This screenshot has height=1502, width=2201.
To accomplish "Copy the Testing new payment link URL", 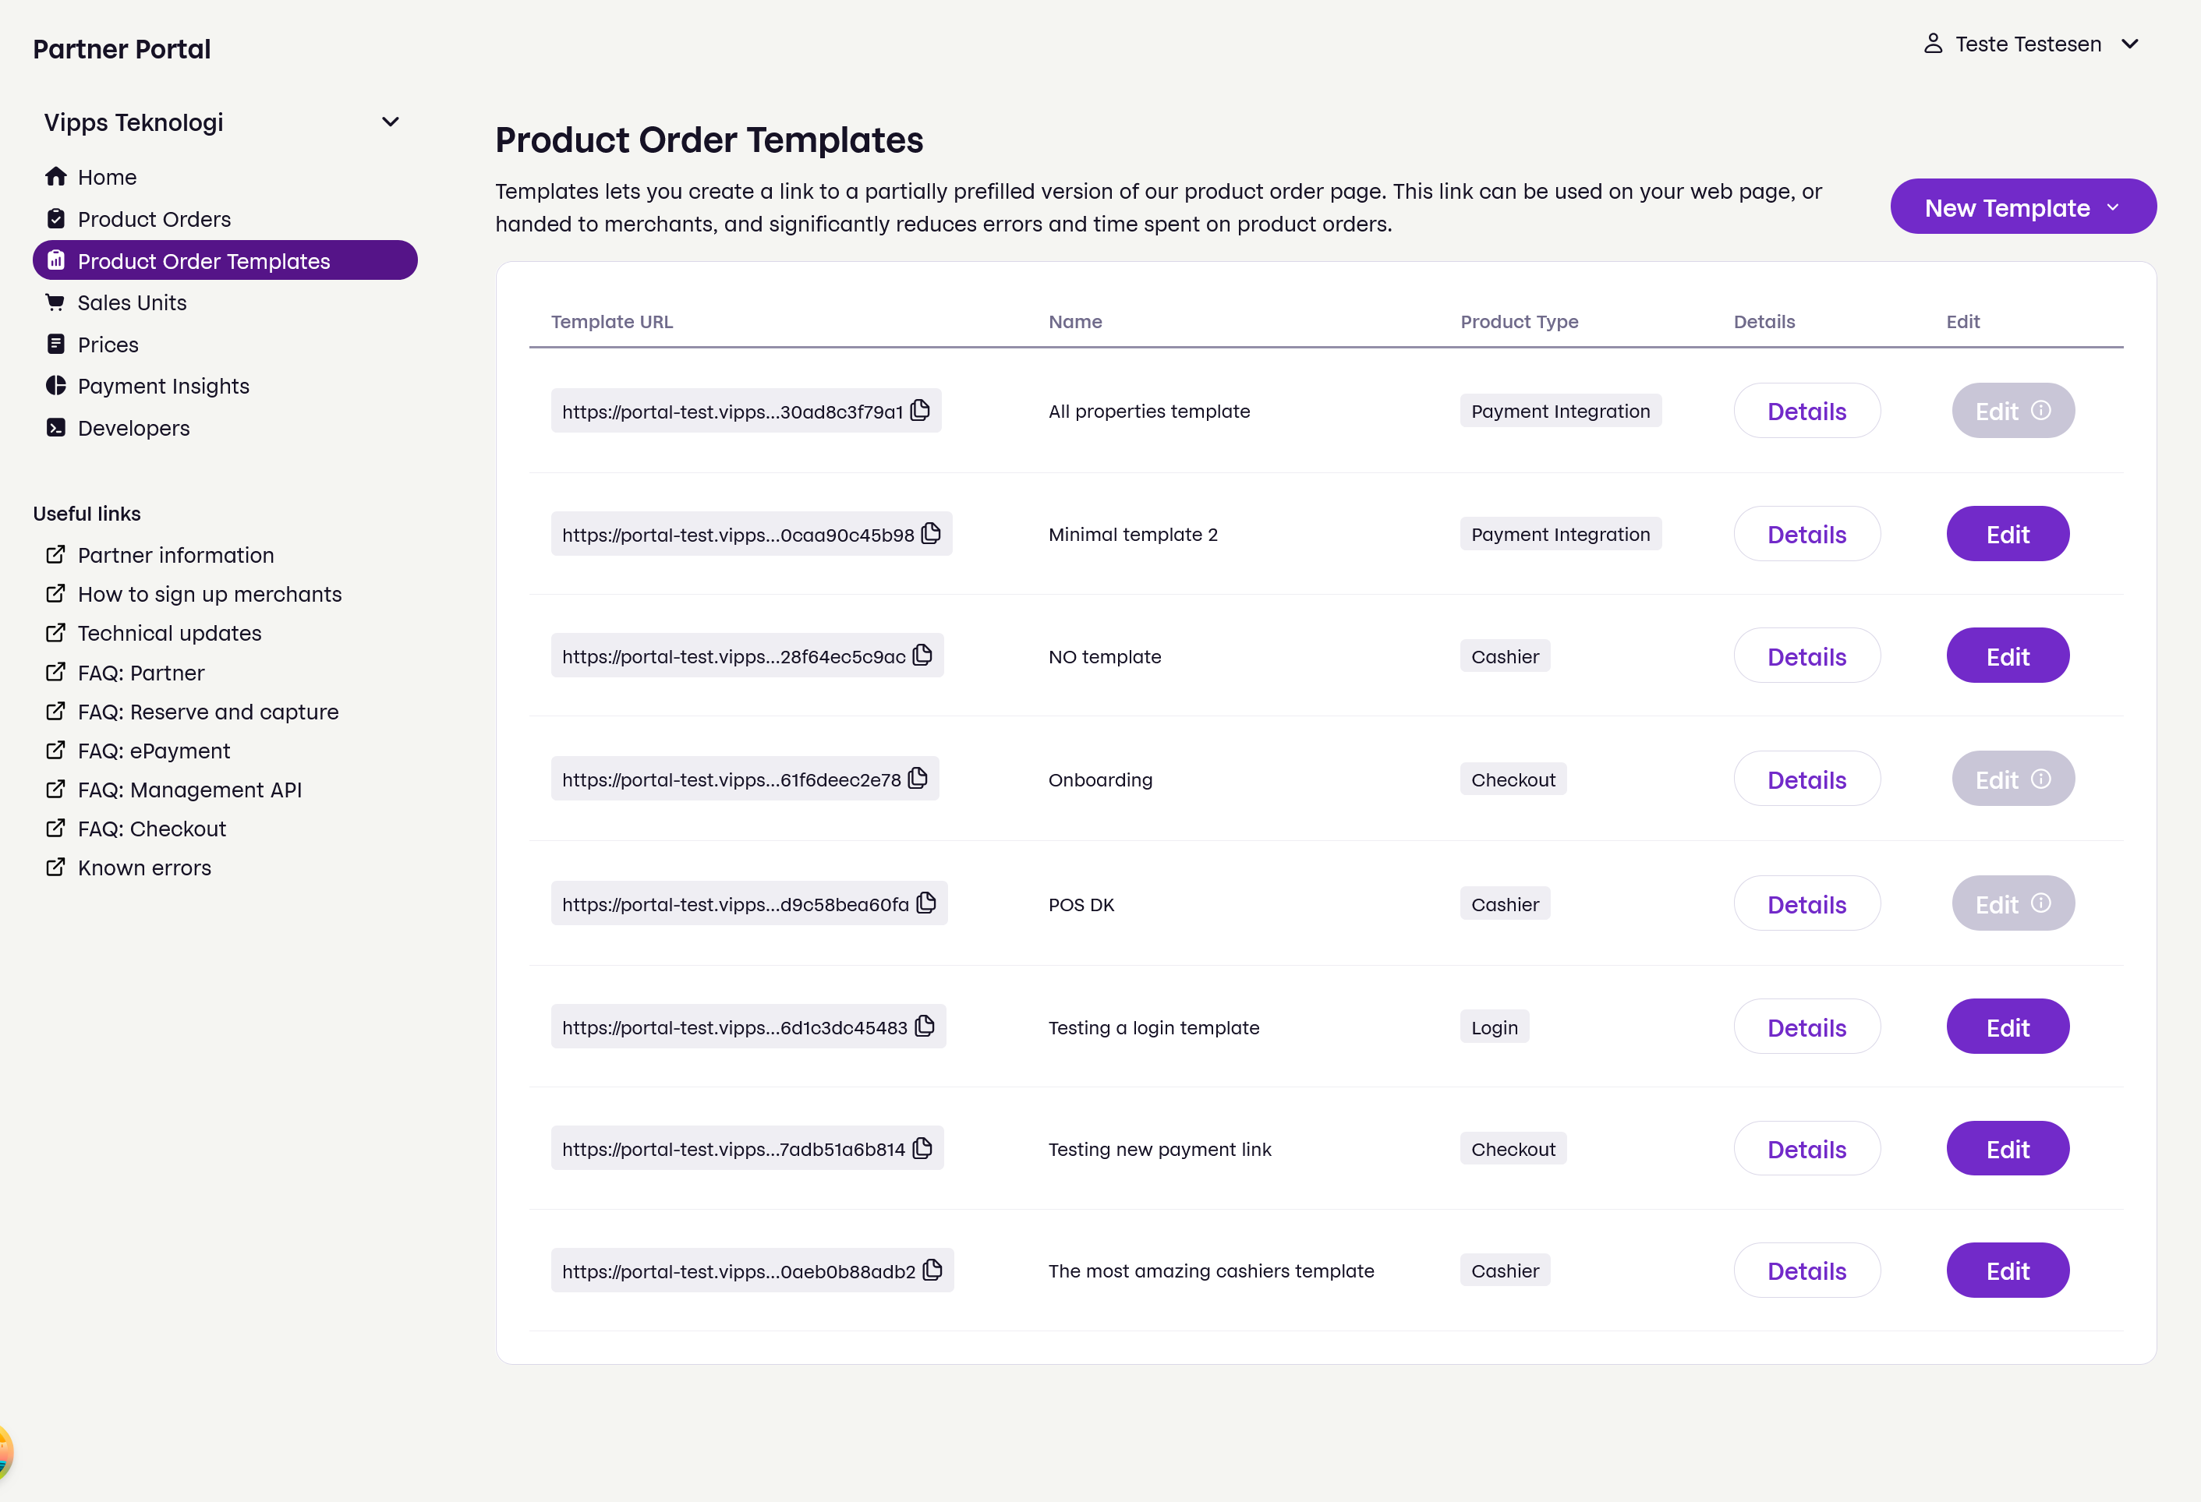I will [922, 1148].
